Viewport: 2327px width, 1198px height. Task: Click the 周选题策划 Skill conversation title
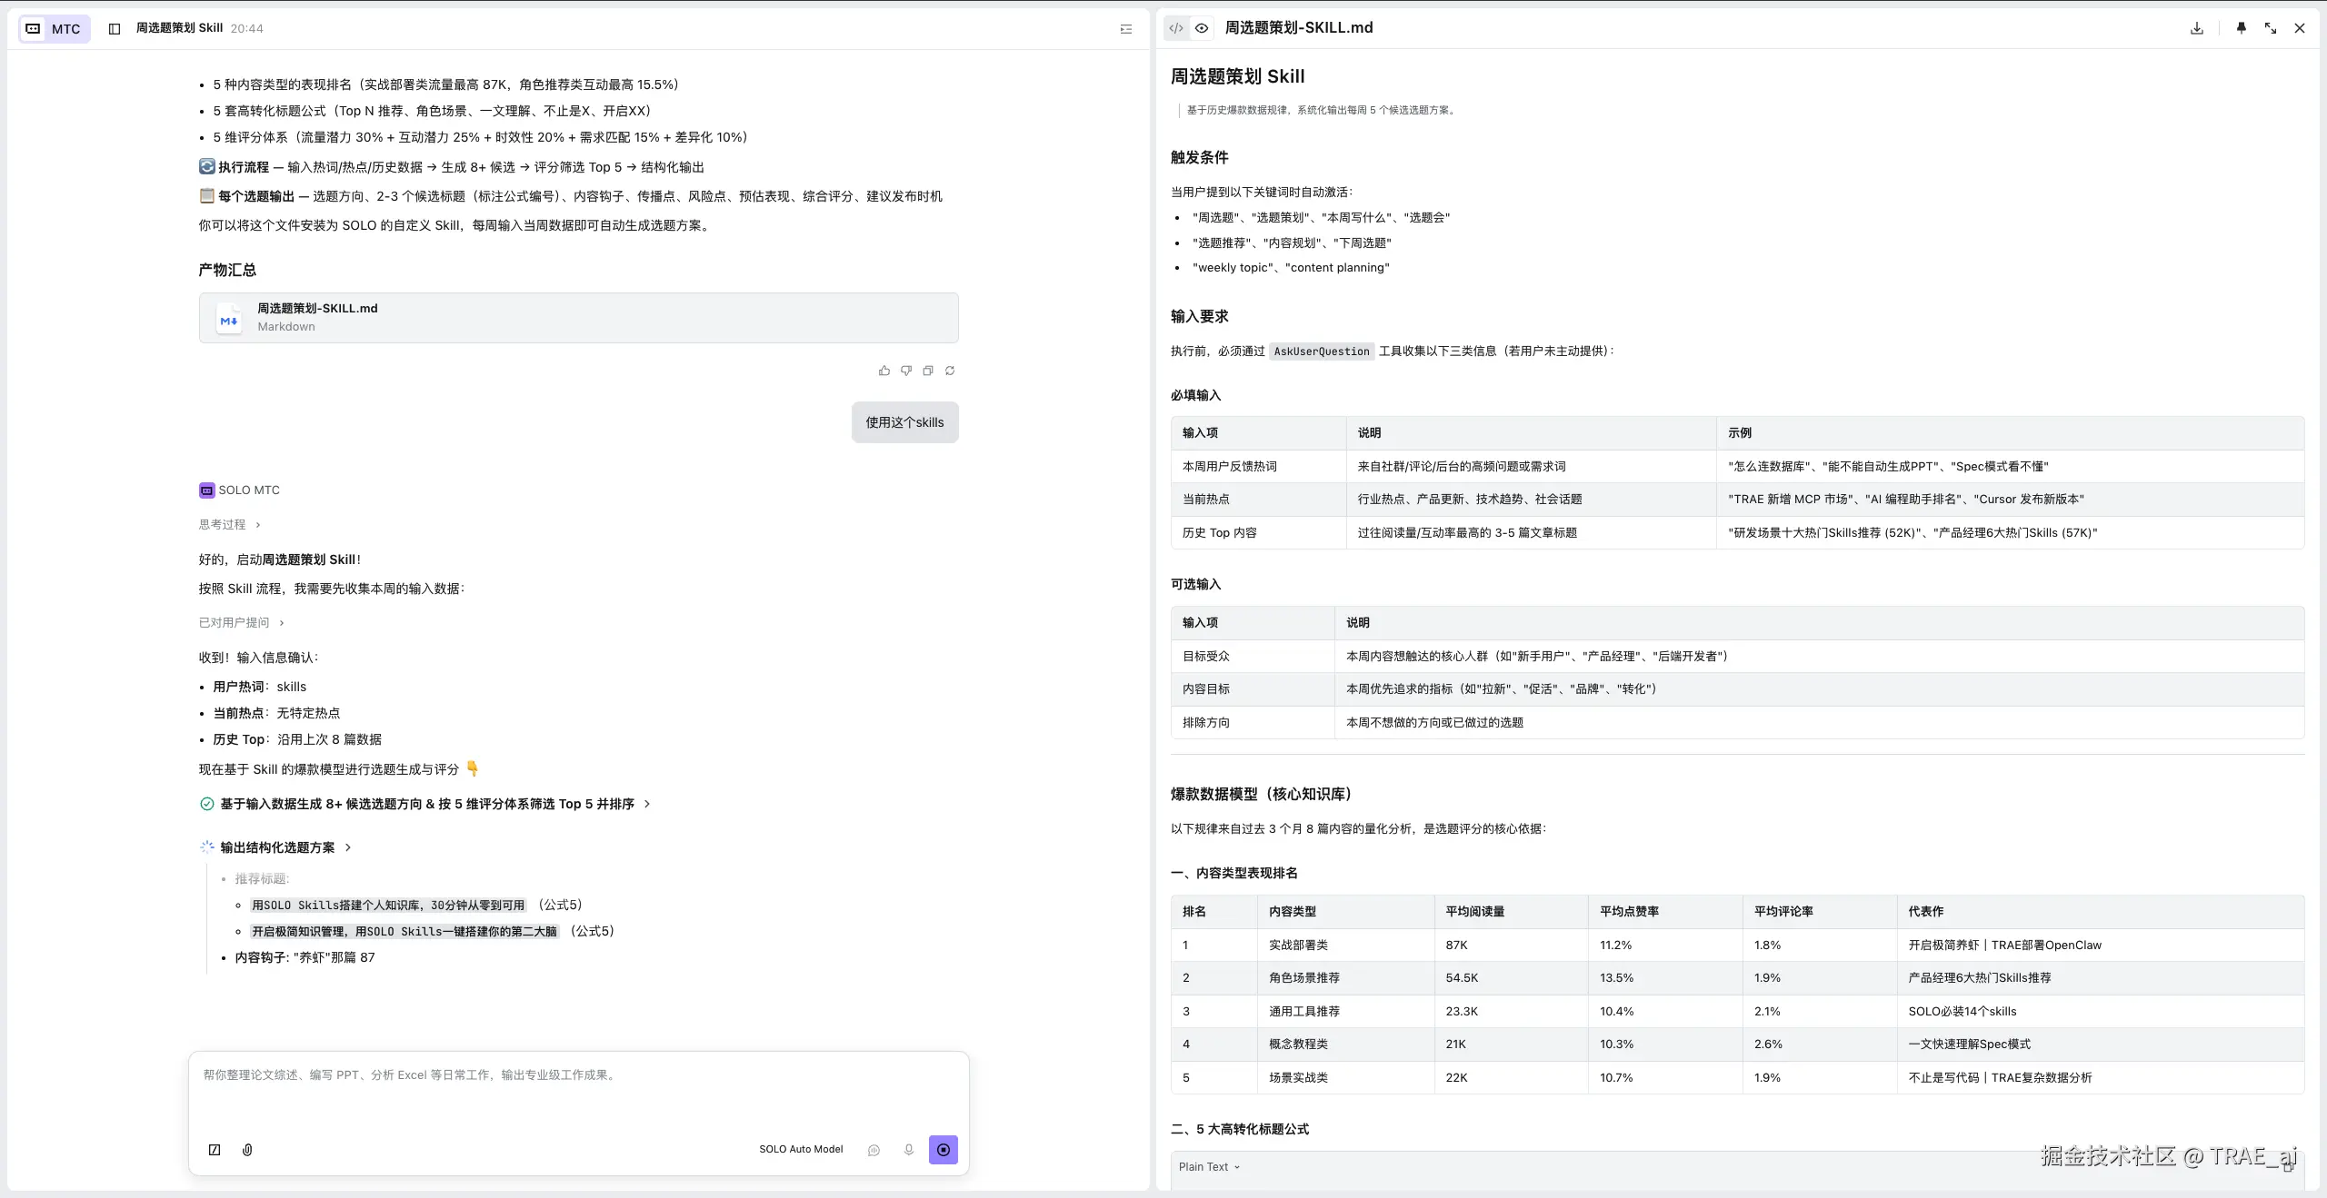coord(179,28)
